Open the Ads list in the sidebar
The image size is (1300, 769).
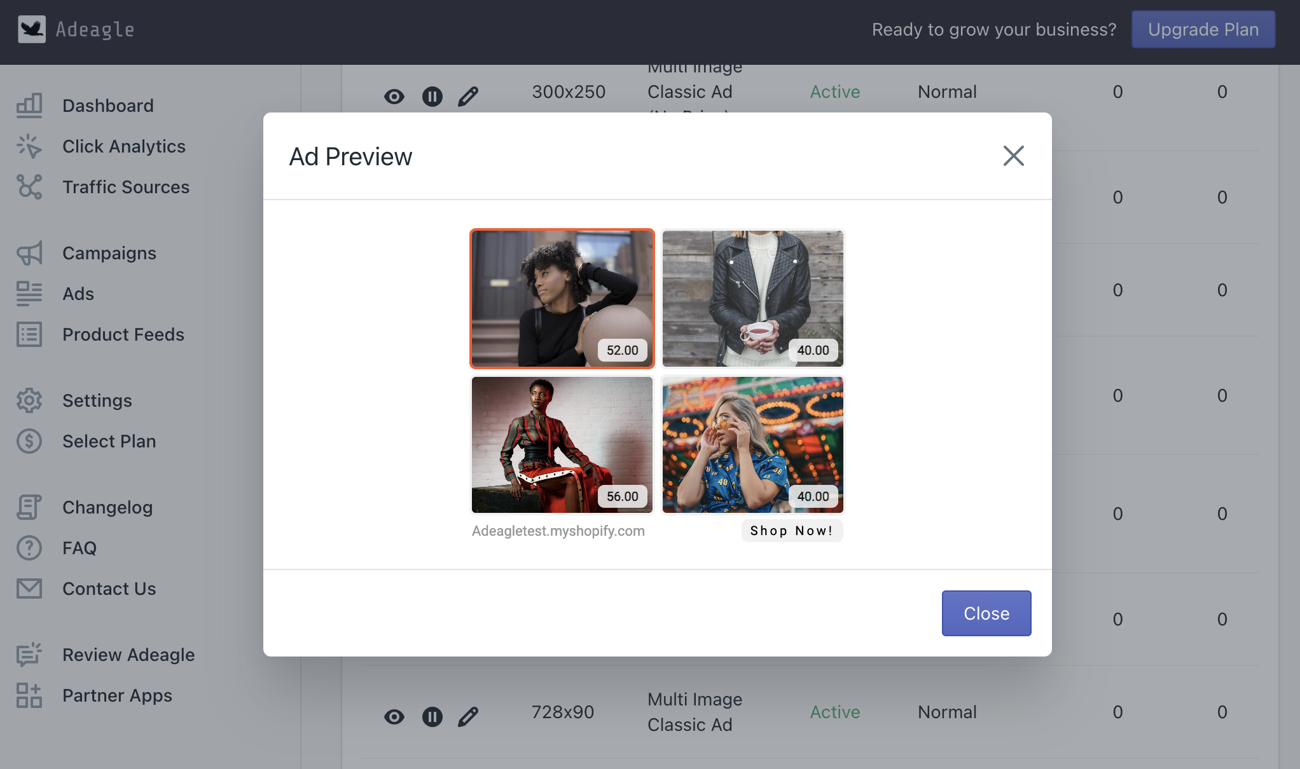(x=78, y=294)
